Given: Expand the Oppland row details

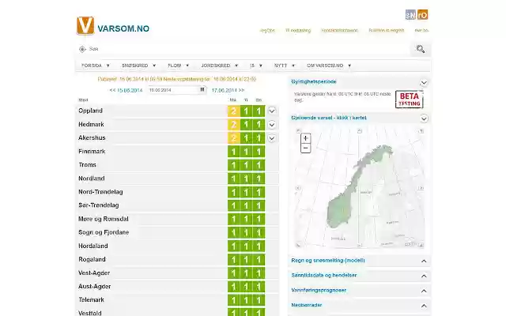Looking at the screenshot, I should (x=272, y=111).
